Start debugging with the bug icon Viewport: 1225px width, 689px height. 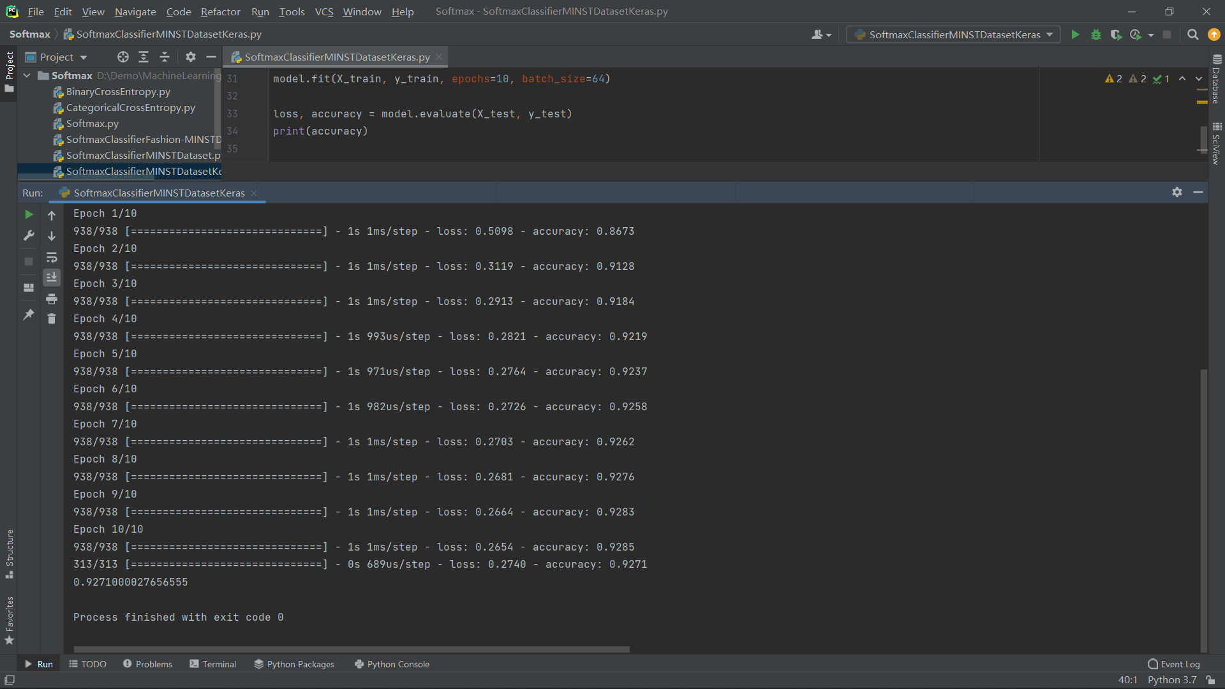[1097, 34]
